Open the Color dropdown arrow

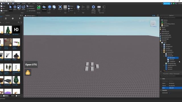click(65, 11)
